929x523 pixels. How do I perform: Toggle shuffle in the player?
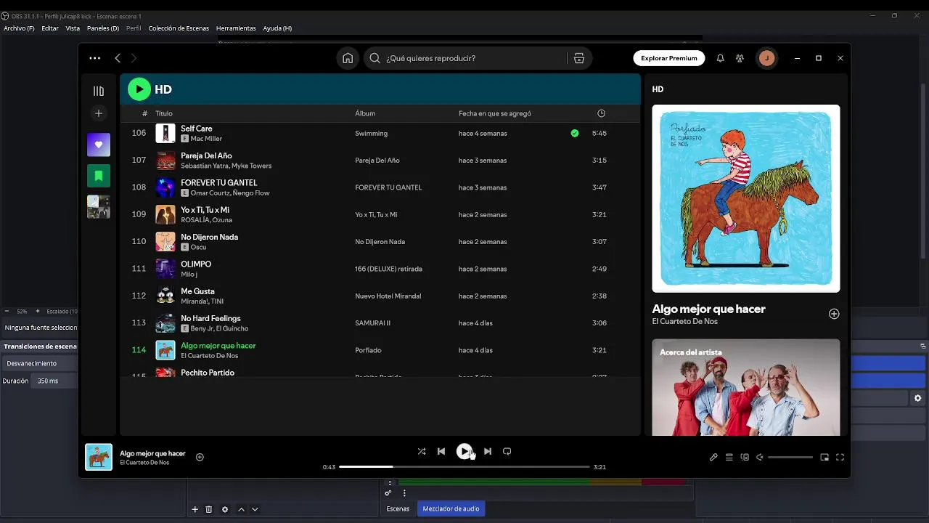[x=422, y=451]
